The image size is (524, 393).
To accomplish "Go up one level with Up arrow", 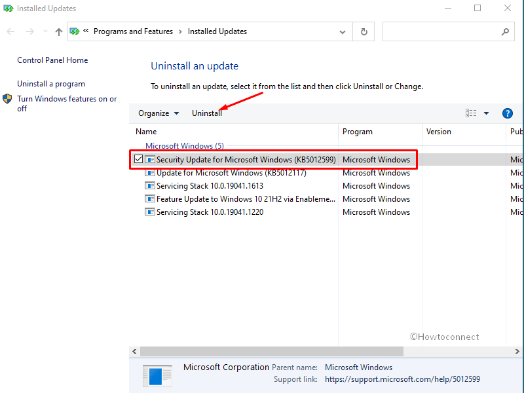I will [x=59, y=31].
